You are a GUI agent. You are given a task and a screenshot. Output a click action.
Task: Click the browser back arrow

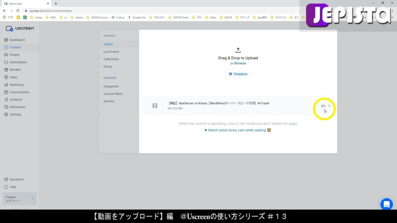click(4, 11)
